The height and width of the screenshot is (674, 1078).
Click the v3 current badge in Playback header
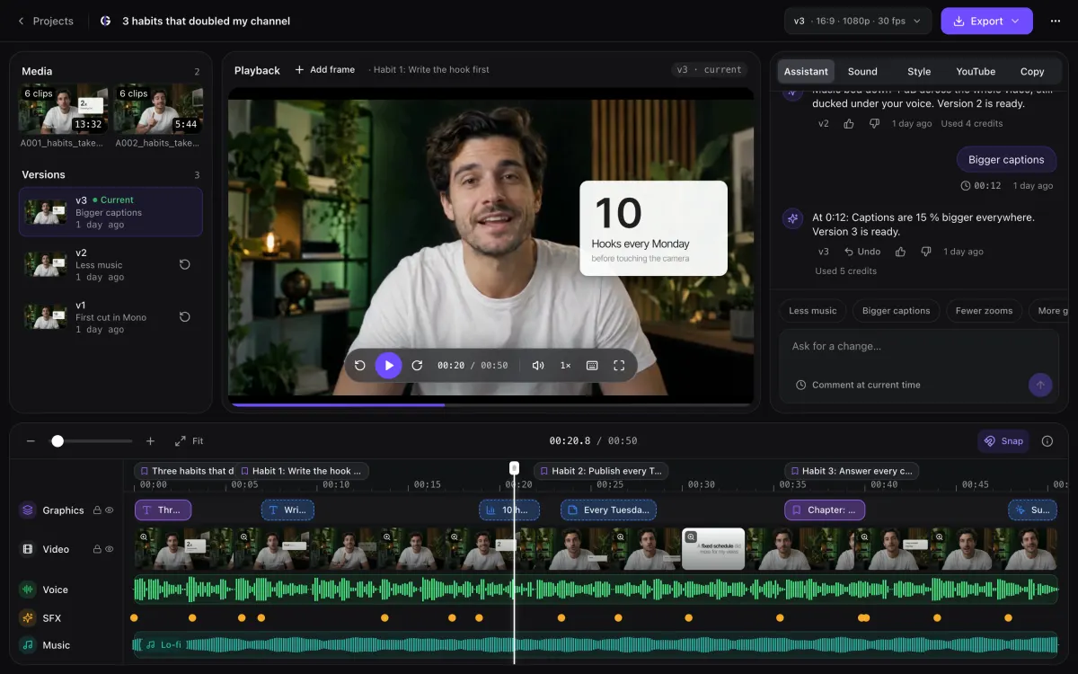pos(709,69)
